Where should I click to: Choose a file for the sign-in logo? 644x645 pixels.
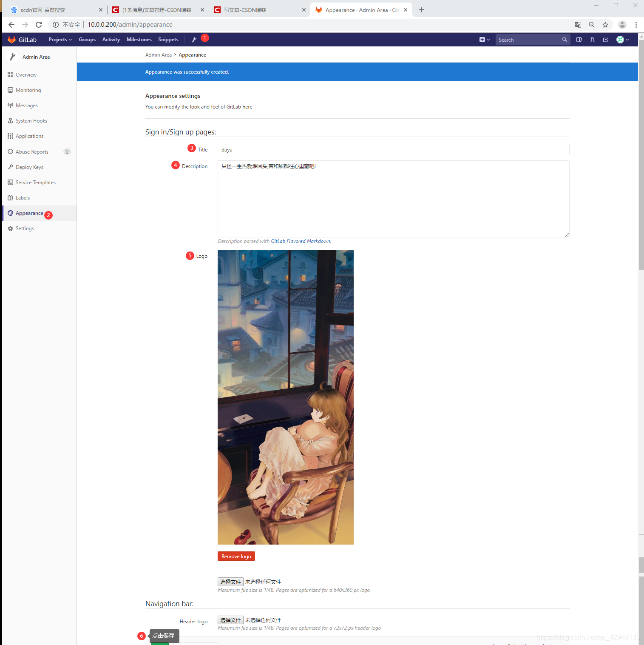click(230, 582)
